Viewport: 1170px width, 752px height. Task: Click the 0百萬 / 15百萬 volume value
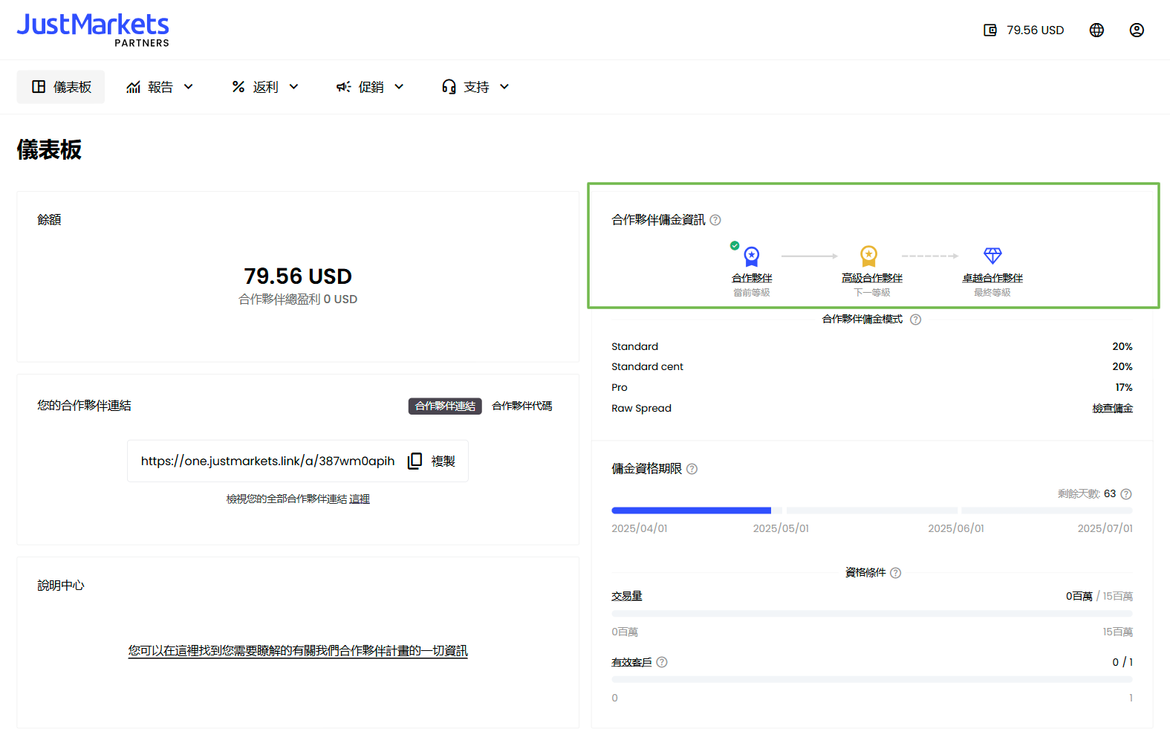[1099, 597]
